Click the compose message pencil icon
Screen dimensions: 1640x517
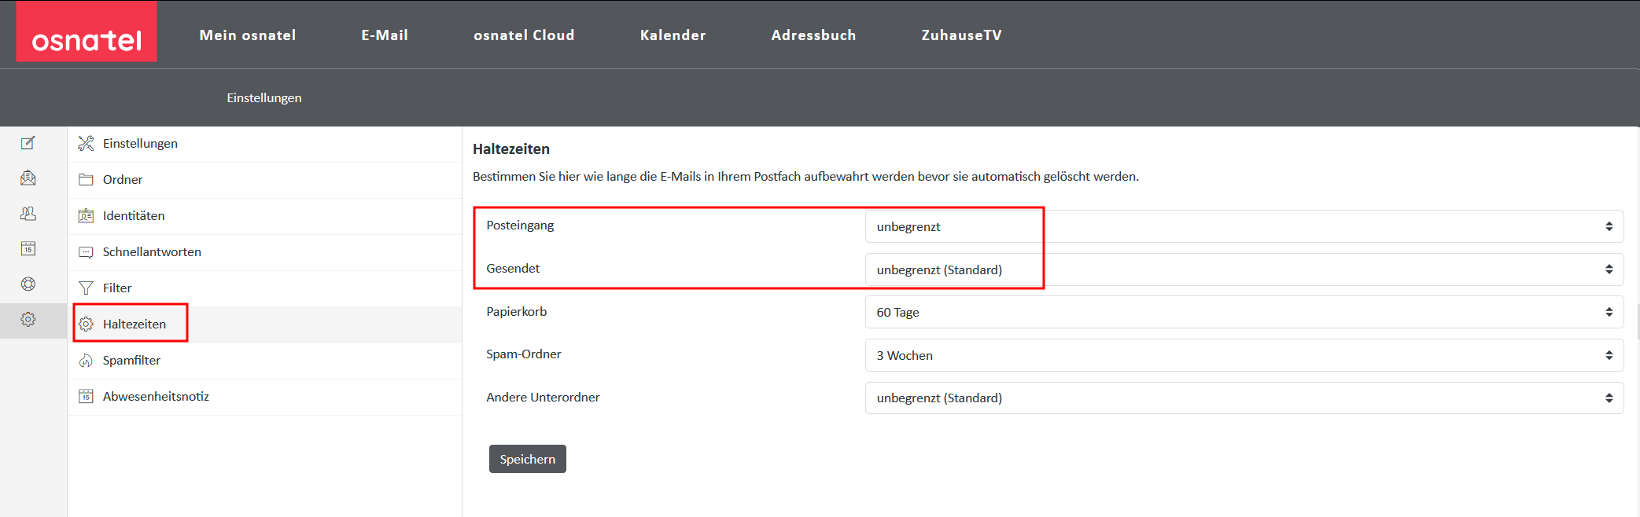click(x=28, y=143)
